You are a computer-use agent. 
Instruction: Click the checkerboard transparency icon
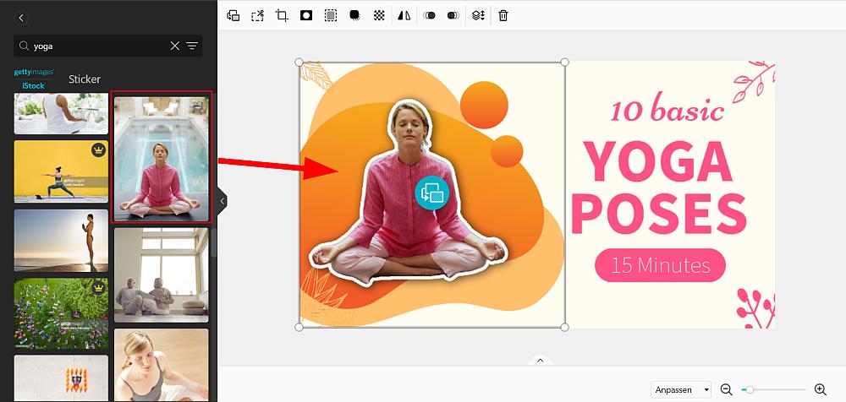point(379,15)
